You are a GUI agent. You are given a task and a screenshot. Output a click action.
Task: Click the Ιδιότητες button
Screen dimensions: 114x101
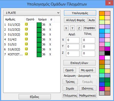point(88,88)
